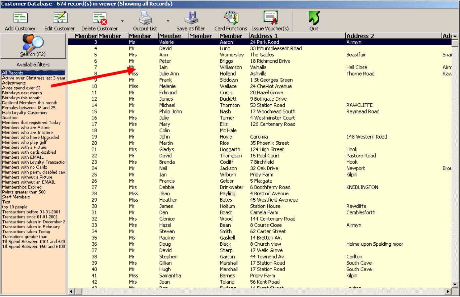The width and height of the screenshot is (460, 297).
Task: Apply the Avge spend over £2 filter
Action: (22, 88)
